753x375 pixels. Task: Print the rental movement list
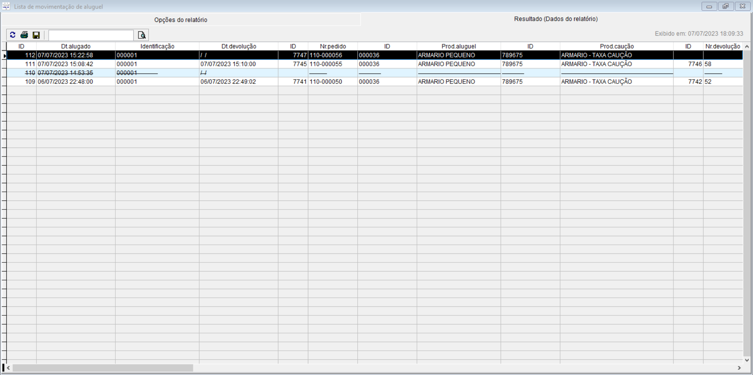pos(24,35)
